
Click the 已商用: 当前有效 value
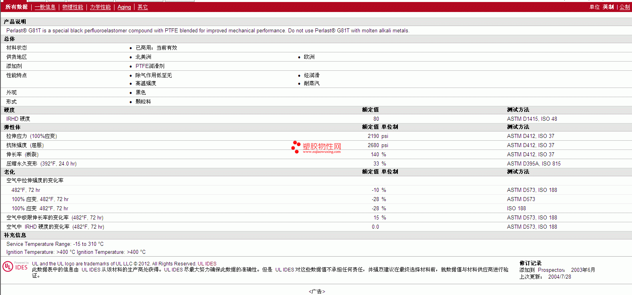(x=156, y=48)
